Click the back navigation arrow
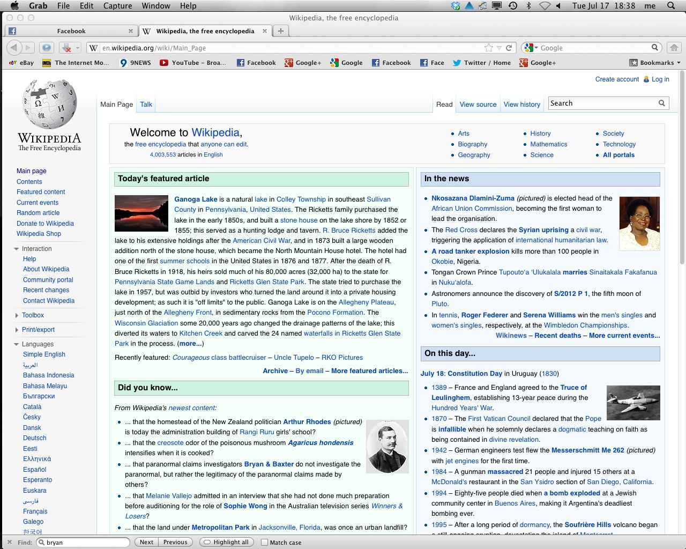This screenshot has height=549, width=686. (14, 47)
